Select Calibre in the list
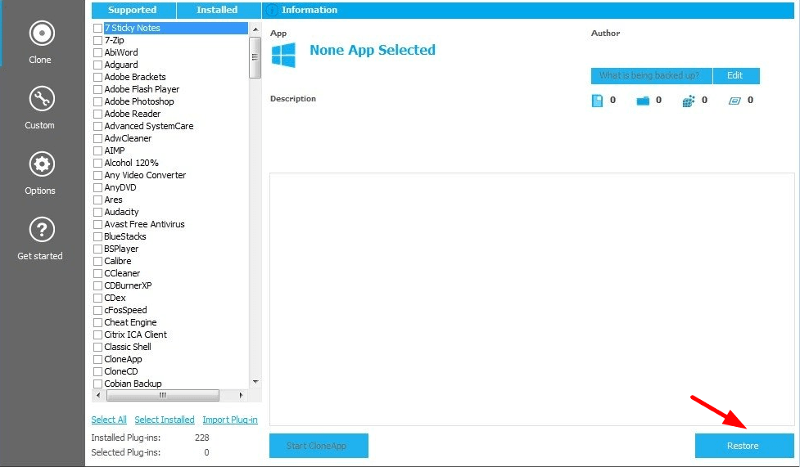 point(118,261)
